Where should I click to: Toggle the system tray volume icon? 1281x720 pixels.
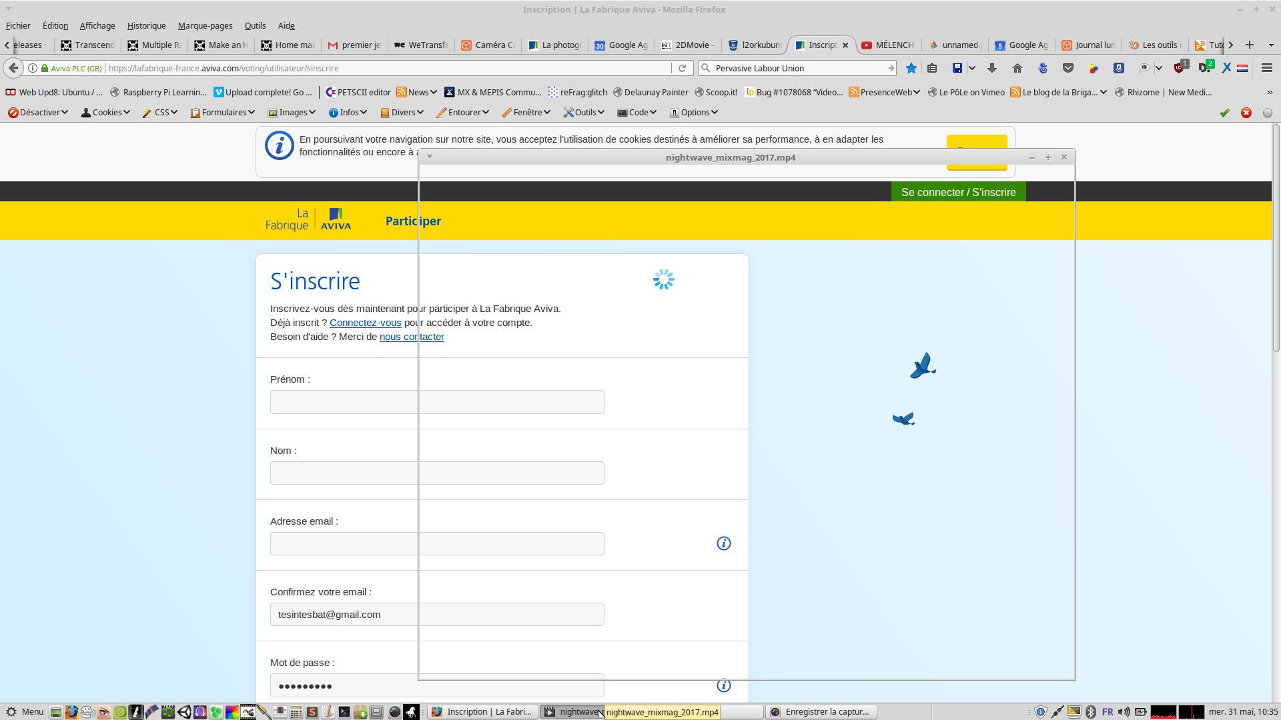click(x=1124, y=712)
